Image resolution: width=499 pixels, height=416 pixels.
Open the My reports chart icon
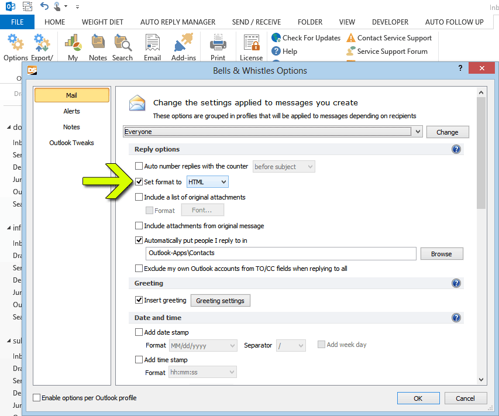pyautogui.click(x=73, y=43)
